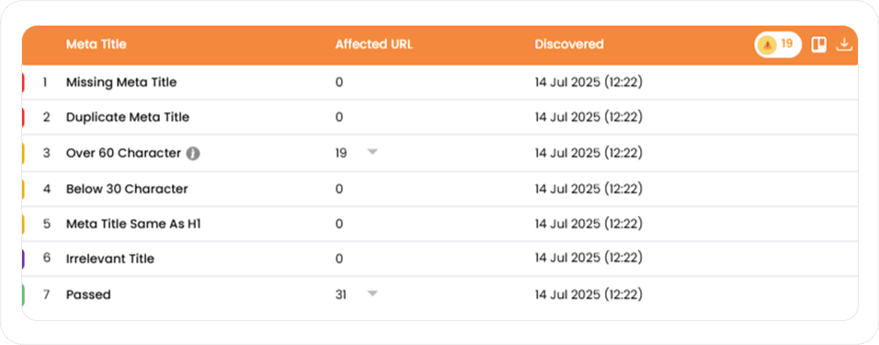Open the Passed row

tap(439, 294)
